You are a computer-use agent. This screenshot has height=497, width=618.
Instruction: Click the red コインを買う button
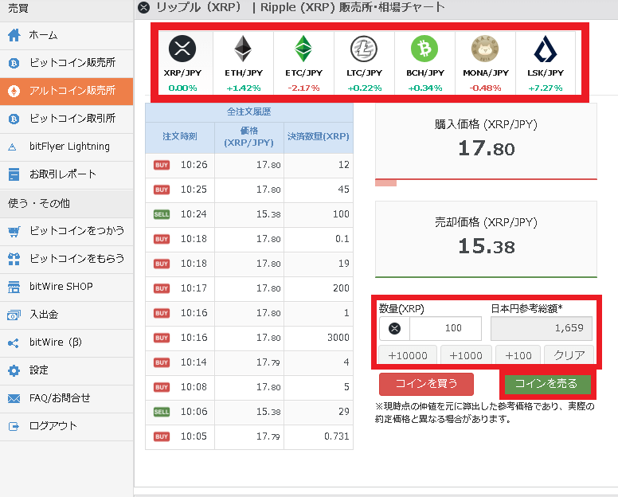[x=426, y=384]
